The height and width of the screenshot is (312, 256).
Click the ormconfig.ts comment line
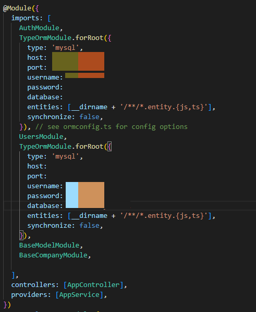coord(112,127)
